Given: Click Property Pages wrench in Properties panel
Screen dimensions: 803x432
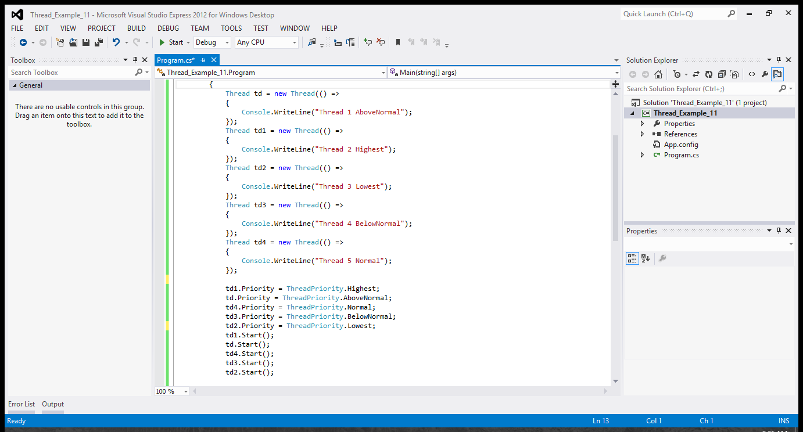Looking at the screenshot, I should click(662, 258).
